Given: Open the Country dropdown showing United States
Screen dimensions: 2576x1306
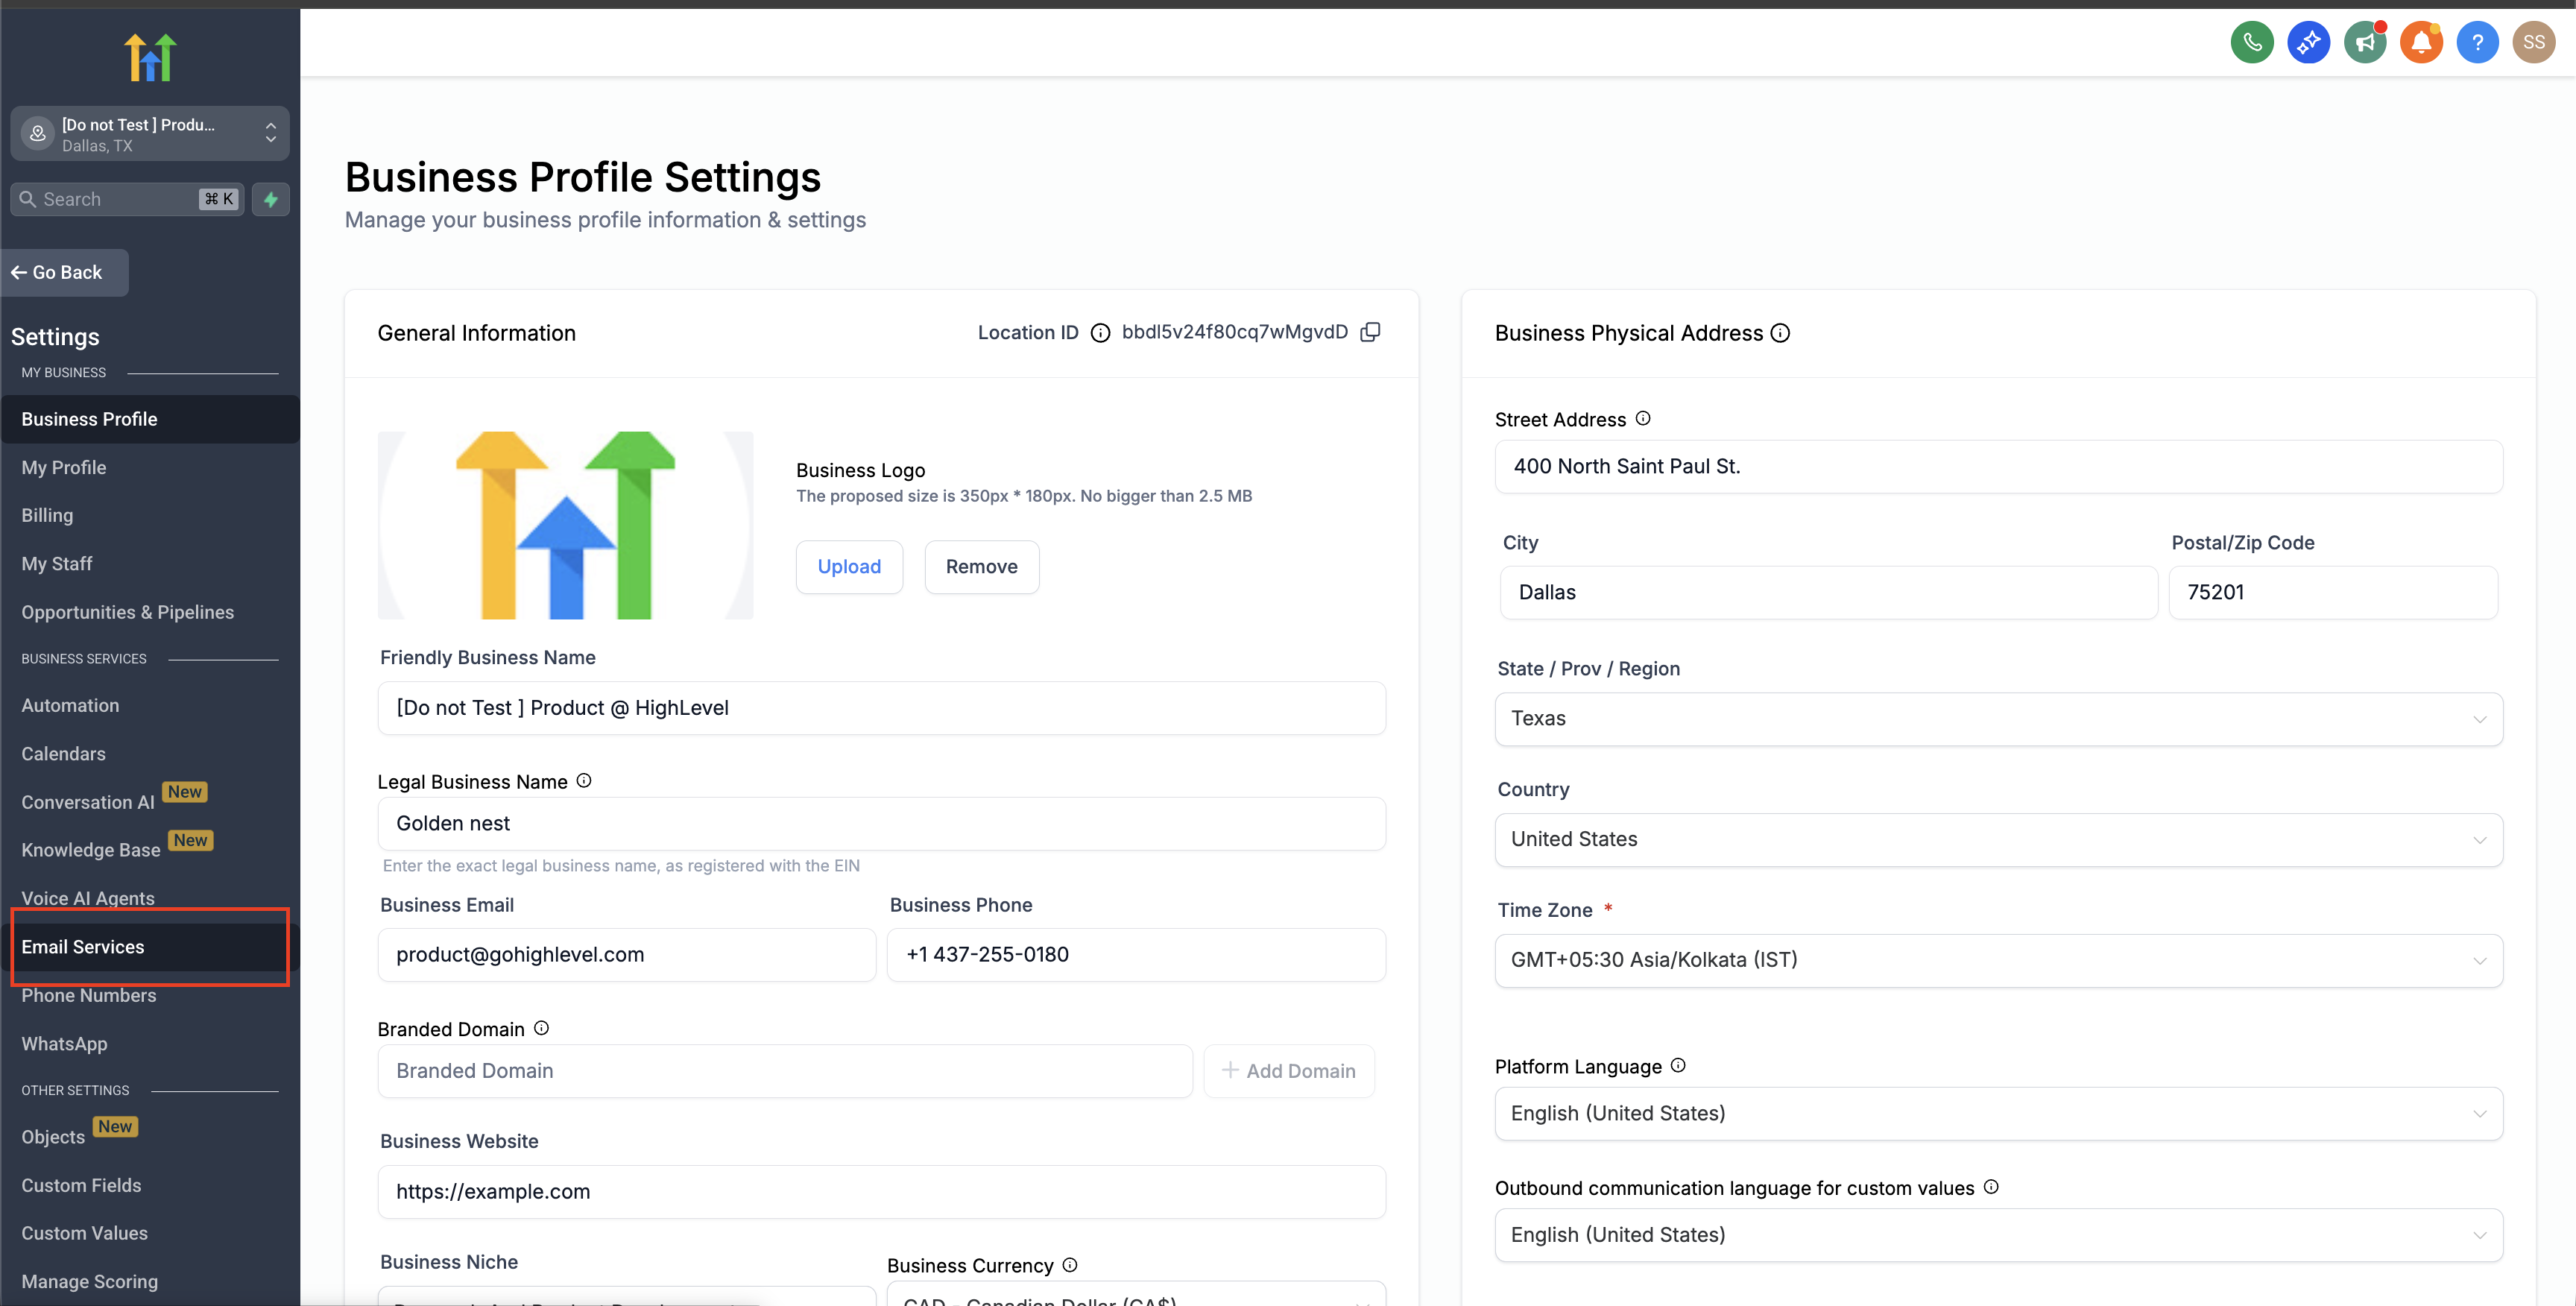Looking at the screenshot, I should tap(1998, 840).
